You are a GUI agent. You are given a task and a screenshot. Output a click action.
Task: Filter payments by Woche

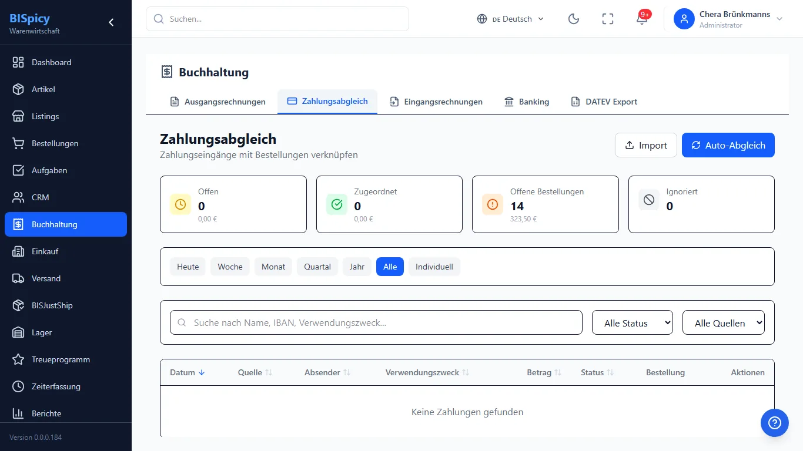point(230,267)
